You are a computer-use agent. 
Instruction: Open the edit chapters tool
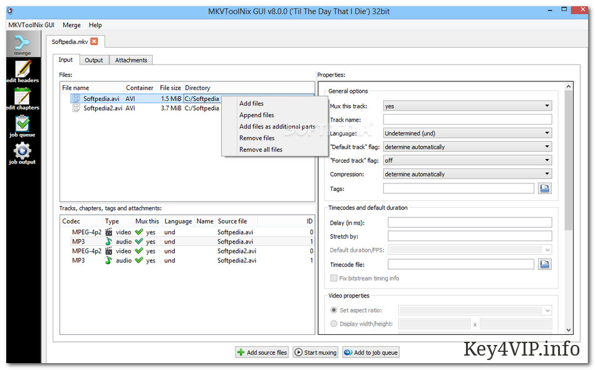pyautogui.click(x=23, y=99)
